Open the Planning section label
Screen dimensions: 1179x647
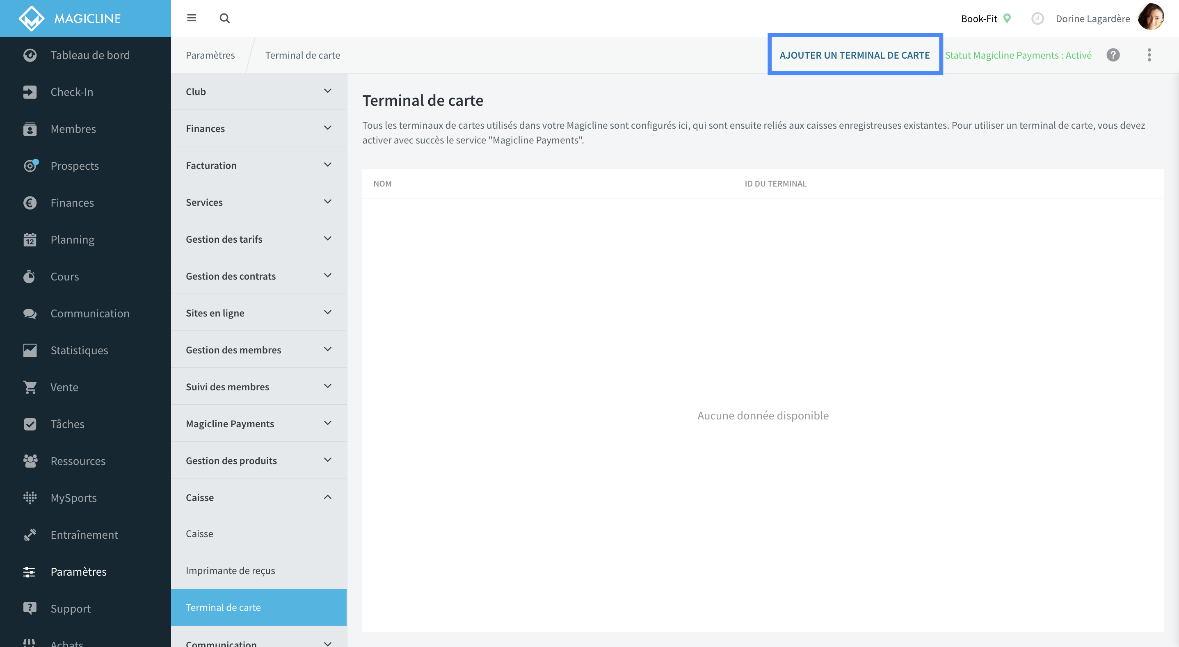pyautogui.click(x=72, y=240)
